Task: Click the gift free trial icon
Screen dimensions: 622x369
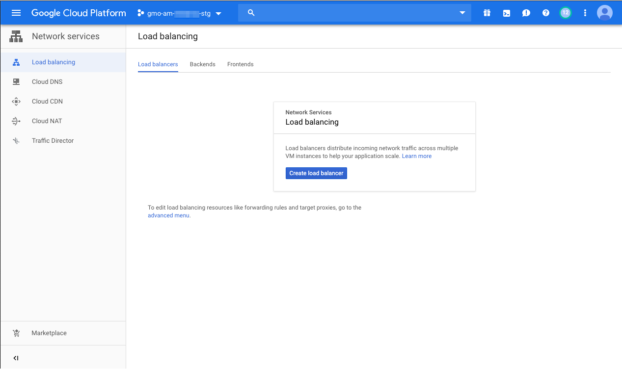Action: pos(487,13)
